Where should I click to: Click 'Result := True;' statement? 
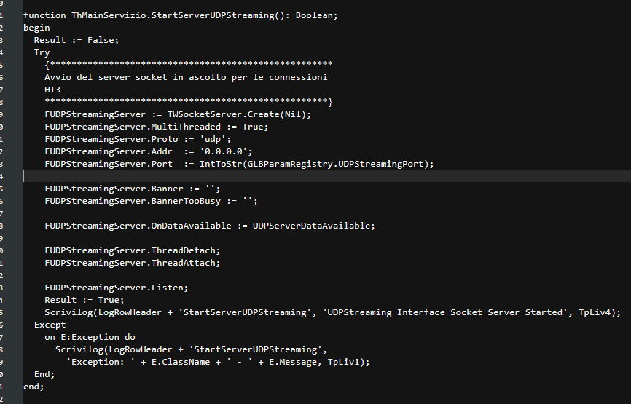(x=85, y=300)
